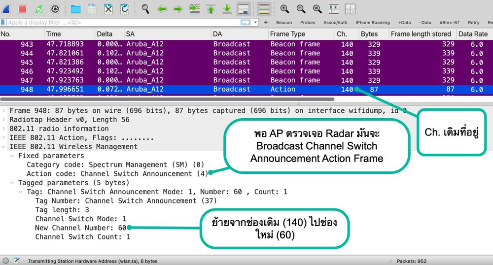Sort packets by Frame Type column

287,34
